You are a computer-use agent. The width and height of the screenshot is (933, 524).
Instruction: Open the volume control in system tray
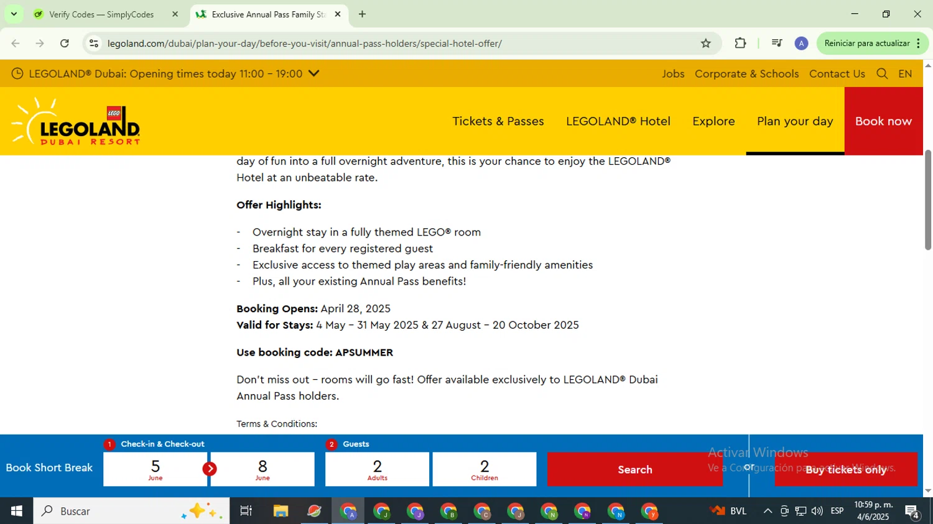(x=817, y=511)
